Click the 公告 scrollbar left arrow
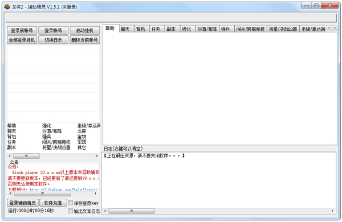 pyautogui.click(x=10, y=194)
